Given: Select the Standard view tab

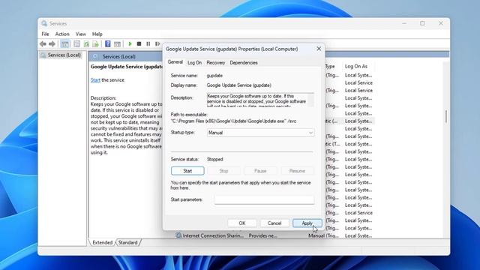Looking at the screenshot, I should [x=128, y=242].
